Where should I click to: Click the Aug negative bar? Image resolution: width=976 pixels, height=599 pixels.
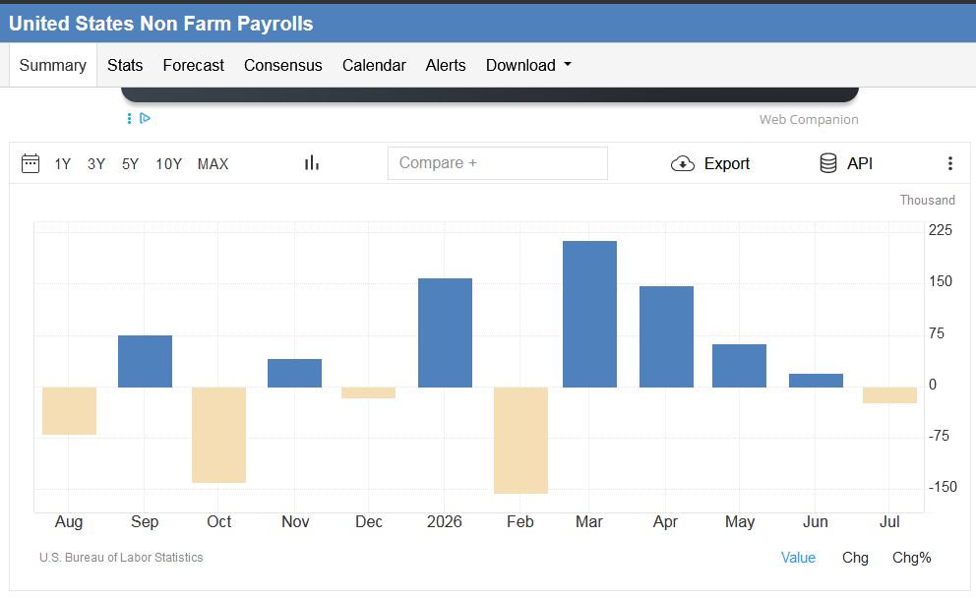pyautogui.click(x=69, y=410)
